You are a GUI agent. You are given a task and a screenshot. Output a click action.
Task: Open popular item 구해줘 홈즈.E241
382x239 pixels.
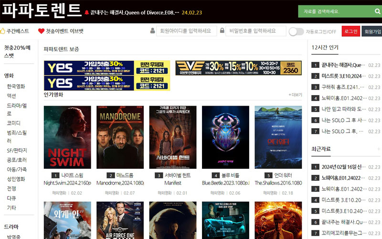tap(343, 87)
